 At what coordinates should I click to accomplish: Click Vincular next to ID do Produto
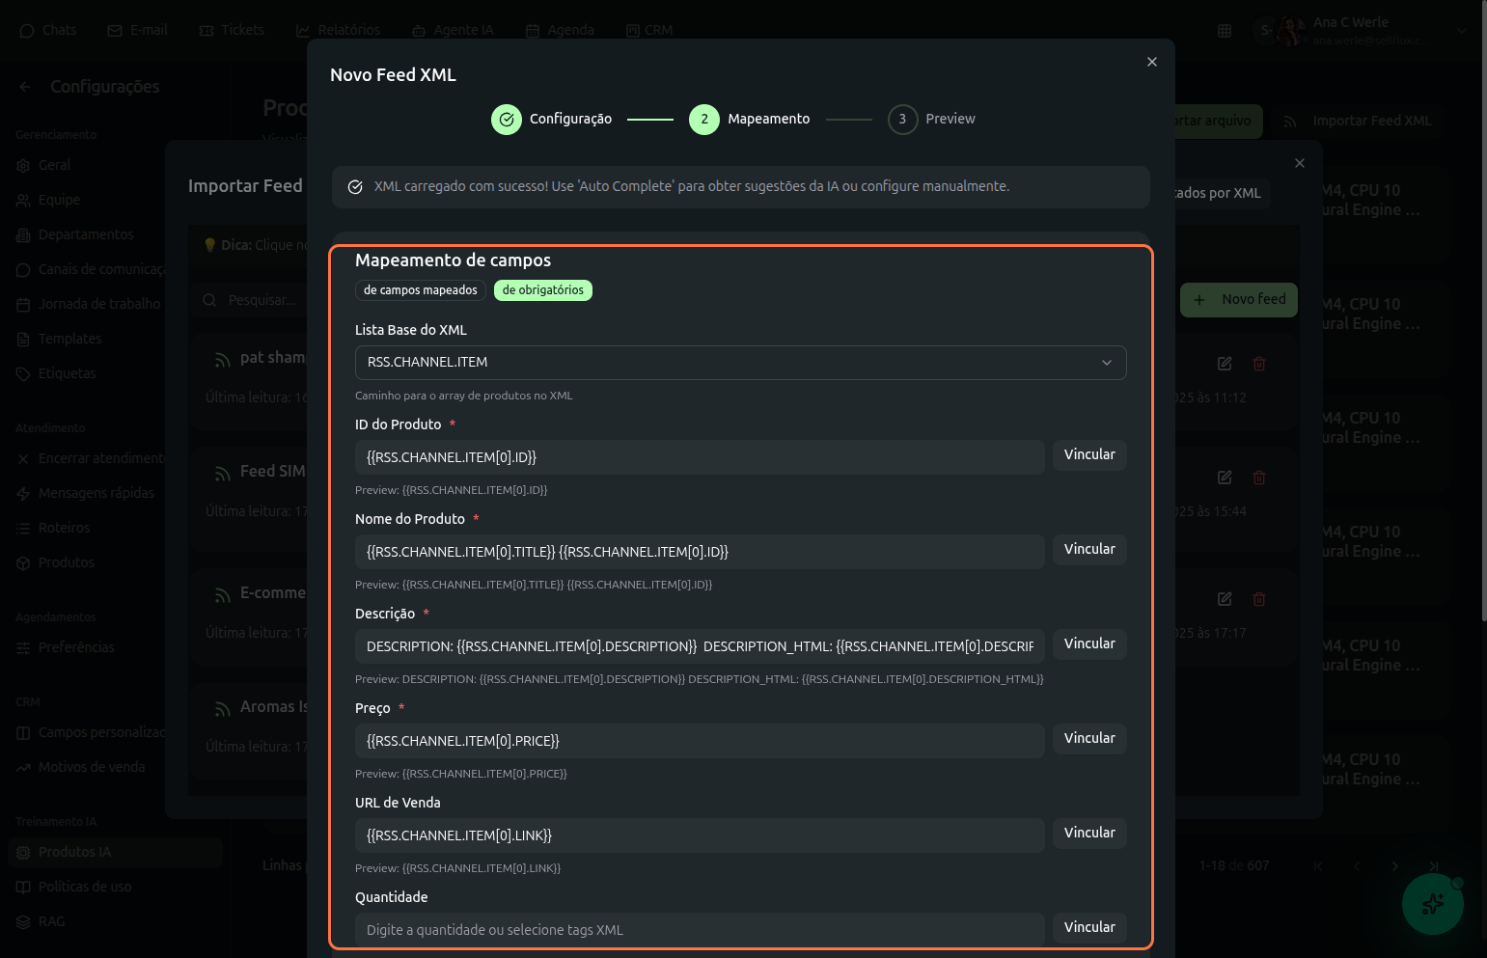(x=1088, y=455)
